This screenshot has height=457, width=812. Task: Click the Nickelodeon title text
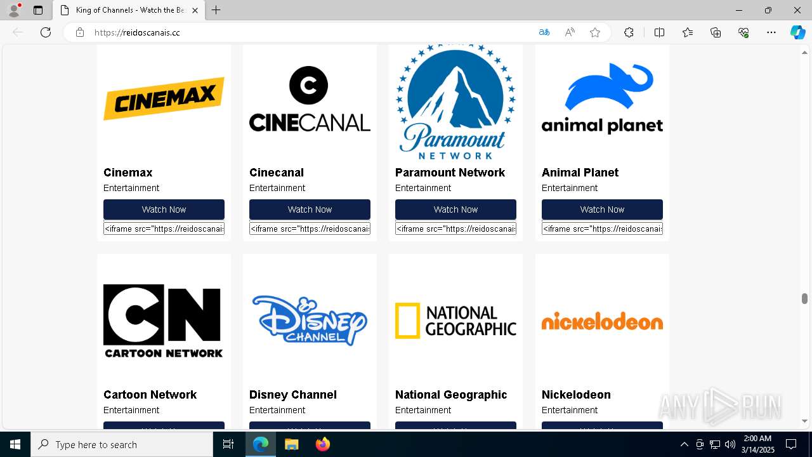pos(576,395)
